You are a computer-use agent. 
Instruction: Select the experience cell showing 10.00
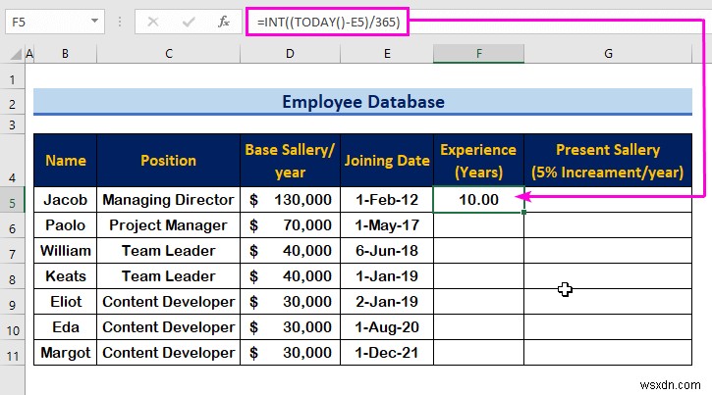pos(478,200)
